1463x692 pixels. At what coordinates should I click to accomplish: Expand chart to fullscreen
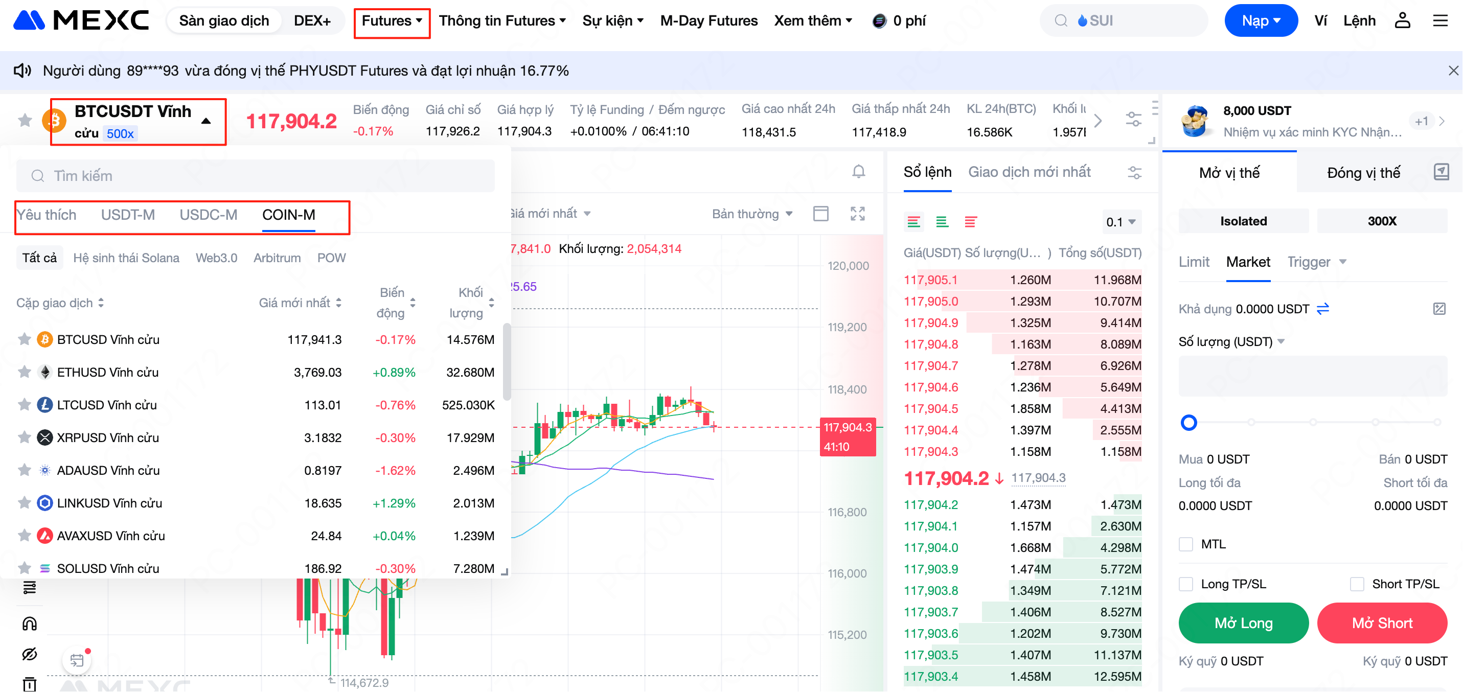click(x=857, y=214)
